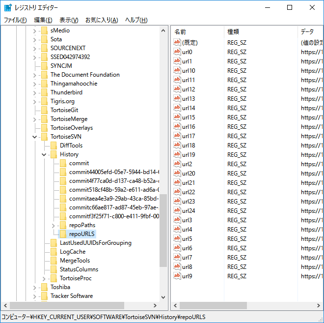Click the registry path in status bar
324x323 pixels.
click(104, 317)
